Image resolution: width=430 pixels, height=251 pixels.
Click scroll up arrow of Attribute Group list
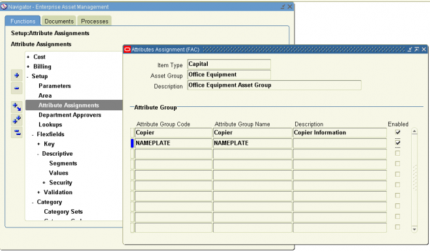point(414,132)
